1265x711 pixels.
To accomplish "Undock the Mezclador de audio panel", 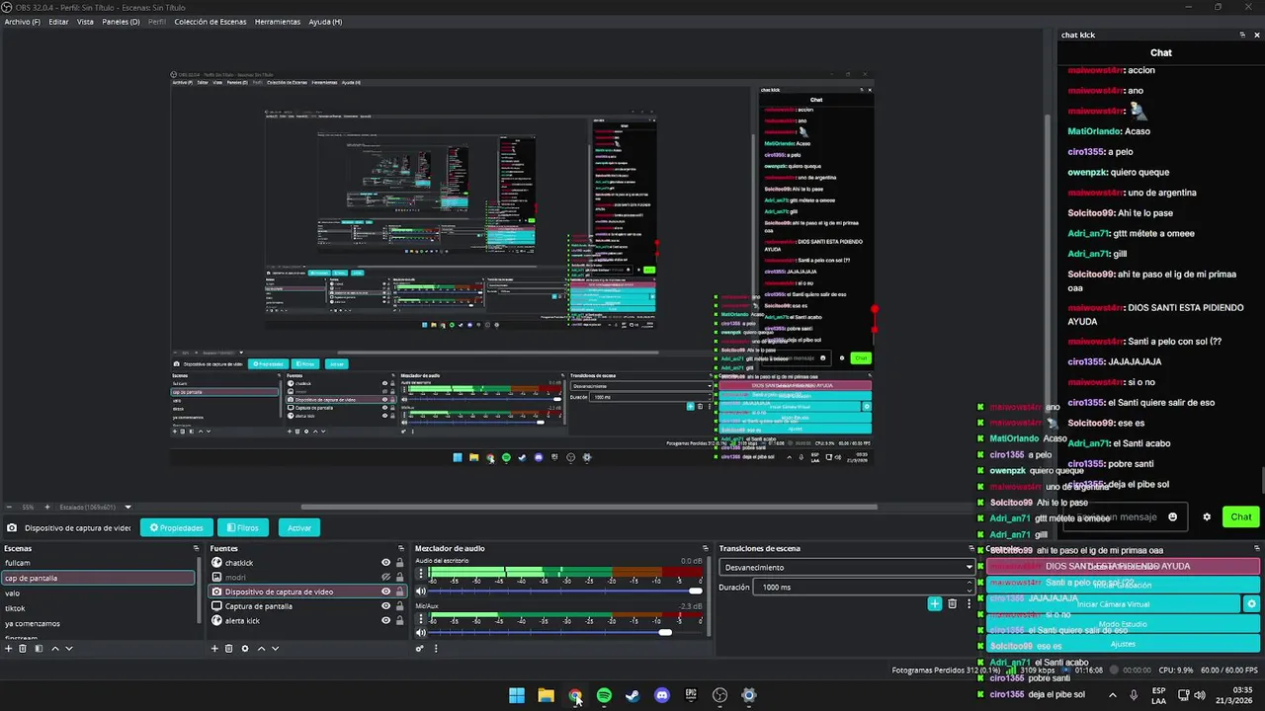I will [x=706, y=548].
